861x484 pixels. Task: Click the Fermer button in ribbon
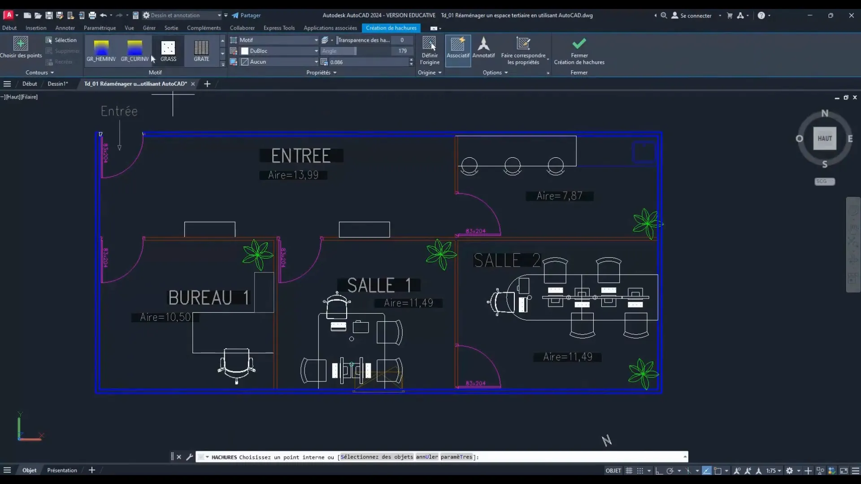(x=579, y=50)
